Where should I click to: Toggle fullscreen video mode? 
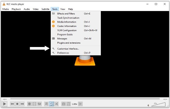click(x=34, y=104)
